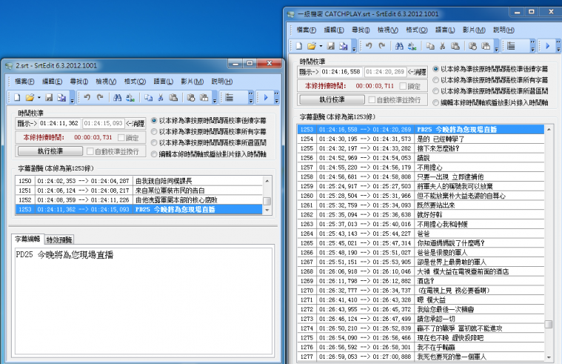Open 影片(M) menu in CATCHPLAY.srt window
The width and height of the screenshot is (562, 364).
(474, 30)
